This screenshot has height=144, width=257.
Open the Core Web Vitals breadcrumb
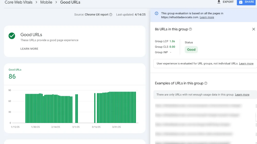pos(19,2)
